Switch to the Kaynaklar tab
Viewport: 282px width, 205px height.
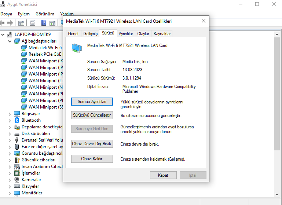(x=162, y=34)
